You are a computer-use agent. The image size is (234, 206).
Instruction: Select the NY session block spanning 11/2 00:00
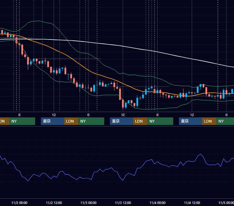[22, 121]
